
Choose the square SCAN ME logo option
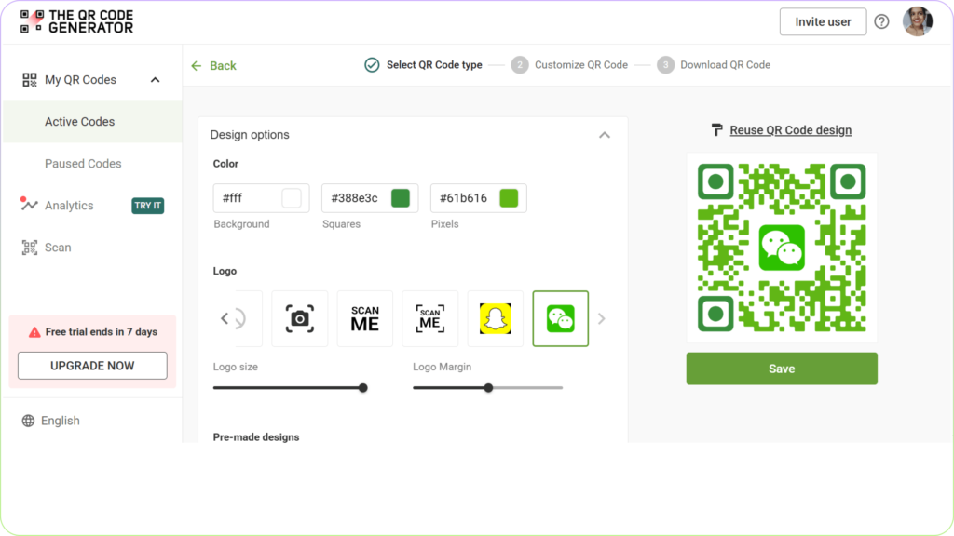click(429, 318)
